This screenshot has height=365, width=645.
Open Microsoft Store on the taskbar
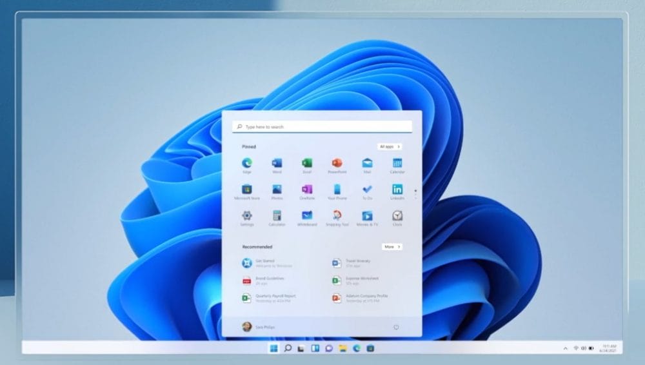[x=370, y=348]
